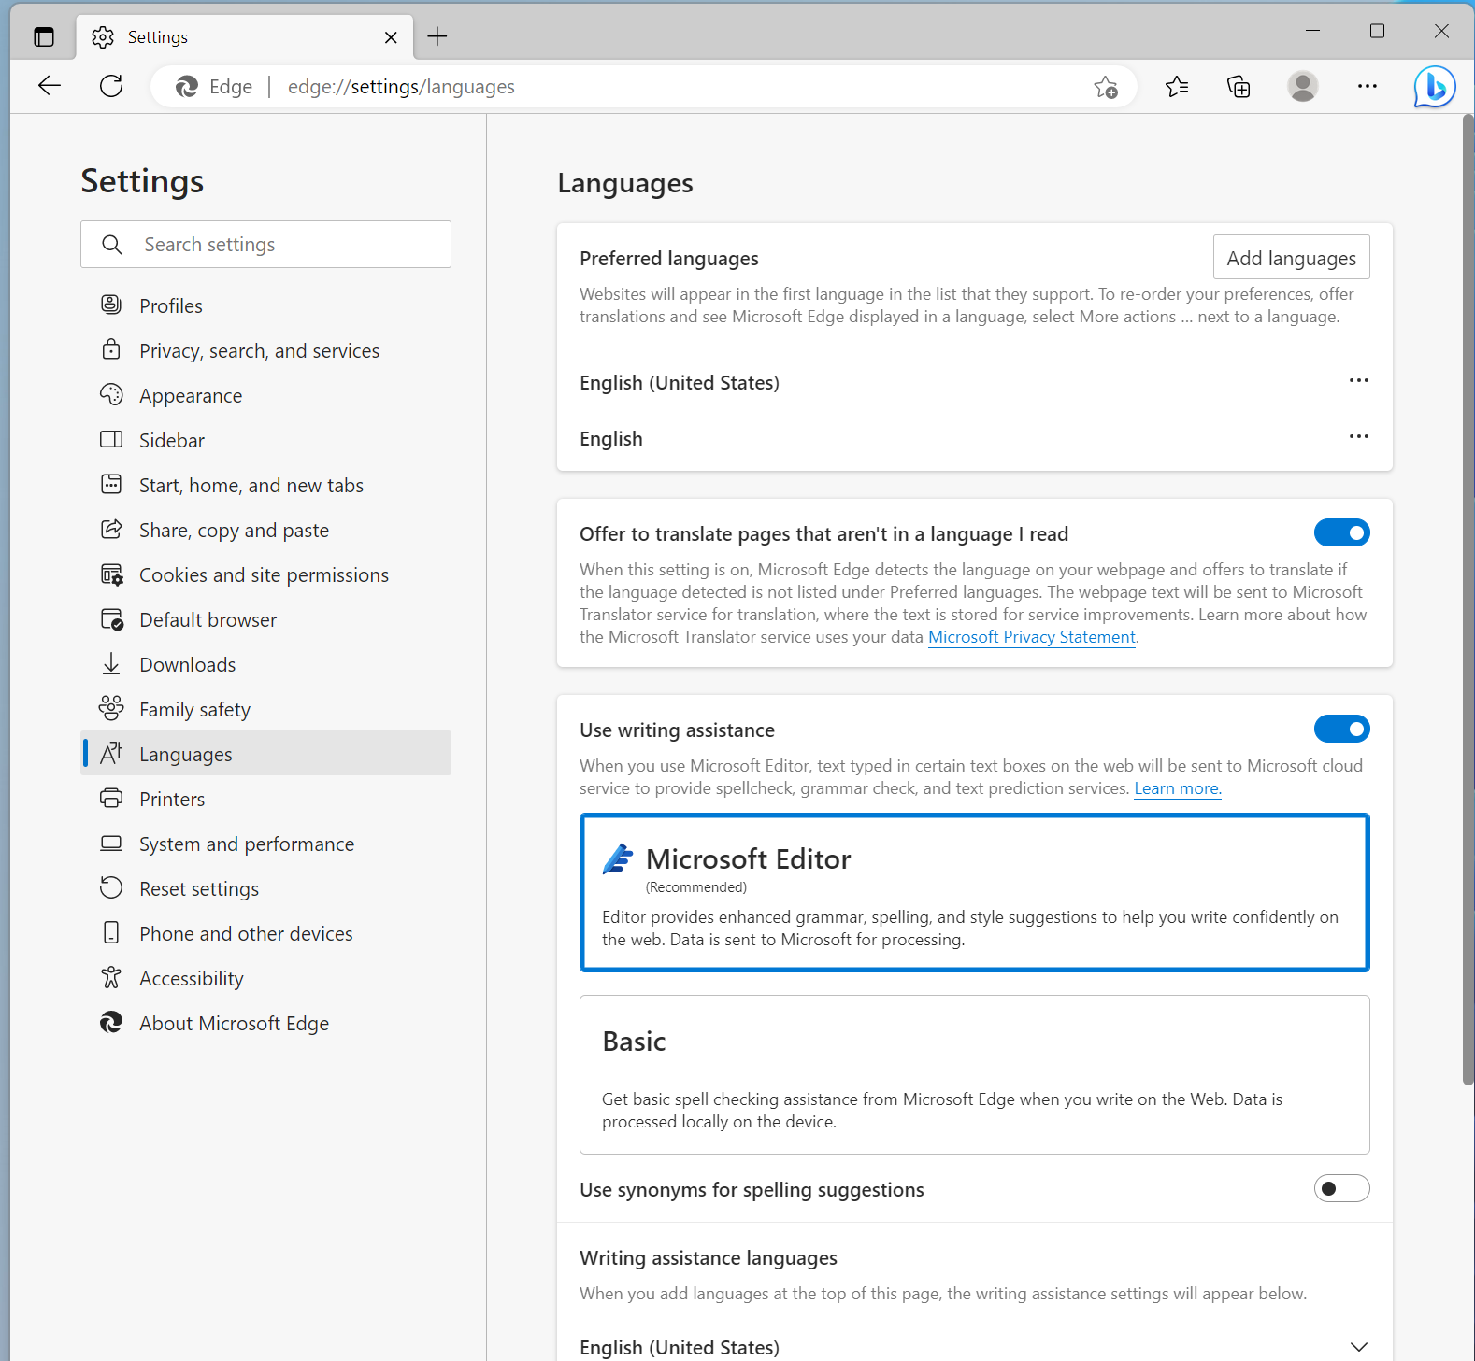Open the Favorites list icon

coord(1177,87)
